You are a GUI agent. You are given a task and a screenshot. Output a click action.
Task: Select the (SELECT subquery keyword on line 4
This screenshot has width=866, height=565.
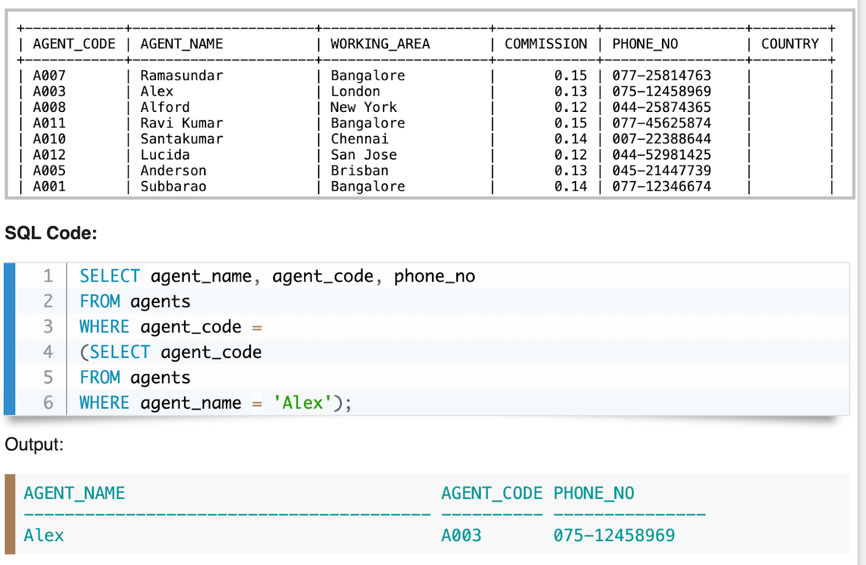[115, 352]
